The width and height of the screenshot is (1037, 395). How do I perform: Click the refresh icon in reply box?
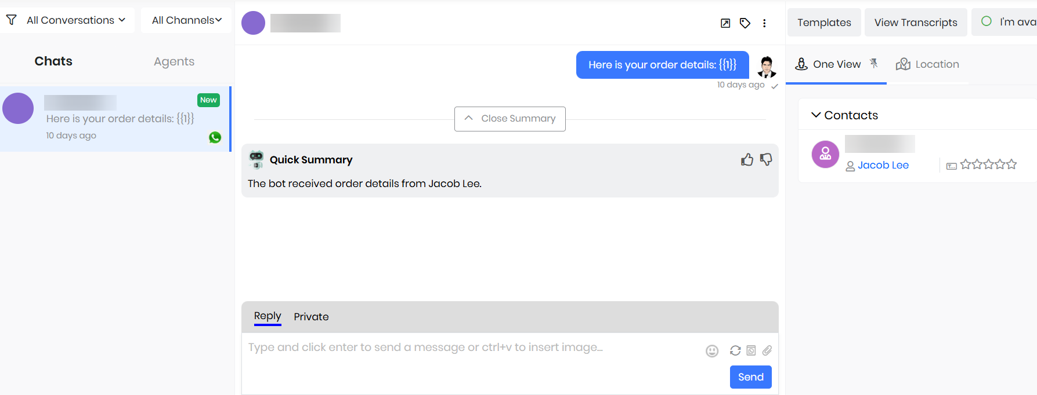point(735,350)
